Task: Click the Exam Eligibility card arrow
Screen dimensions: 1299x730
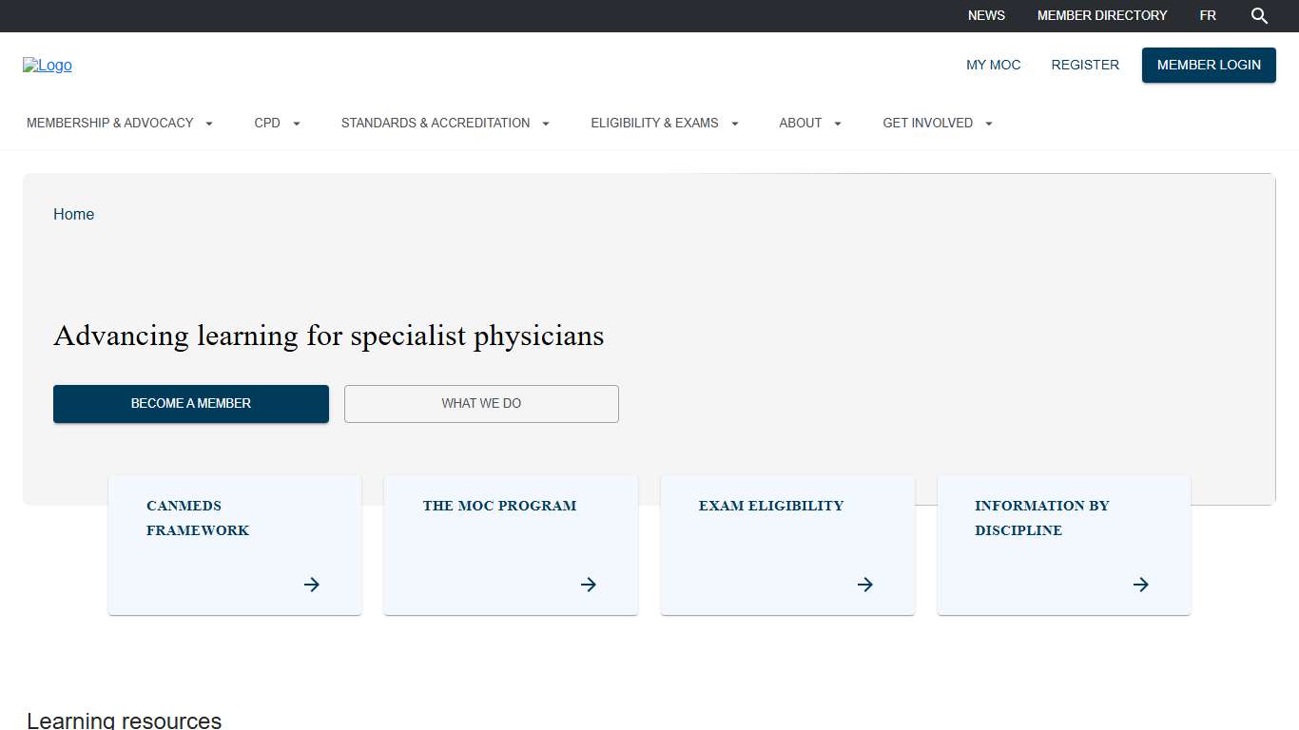Action: 865,585
